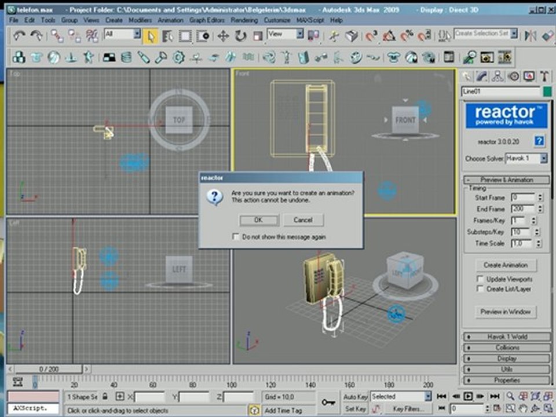
Task: Open the Animation menu
Action: tap(170, 20)
